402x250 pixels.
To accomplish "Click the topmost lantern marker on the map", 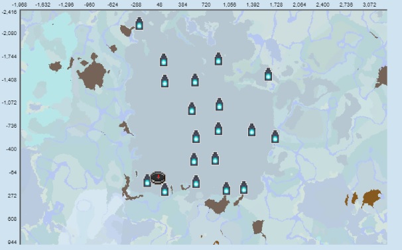I will (139, 24).
